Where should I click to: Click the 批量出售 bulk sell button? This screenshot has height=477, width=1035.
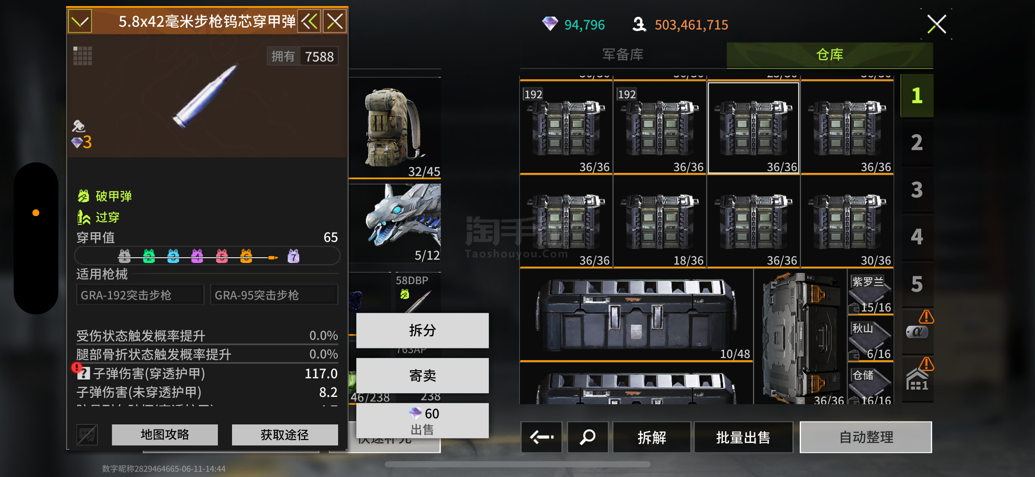[x=743, y=437]
